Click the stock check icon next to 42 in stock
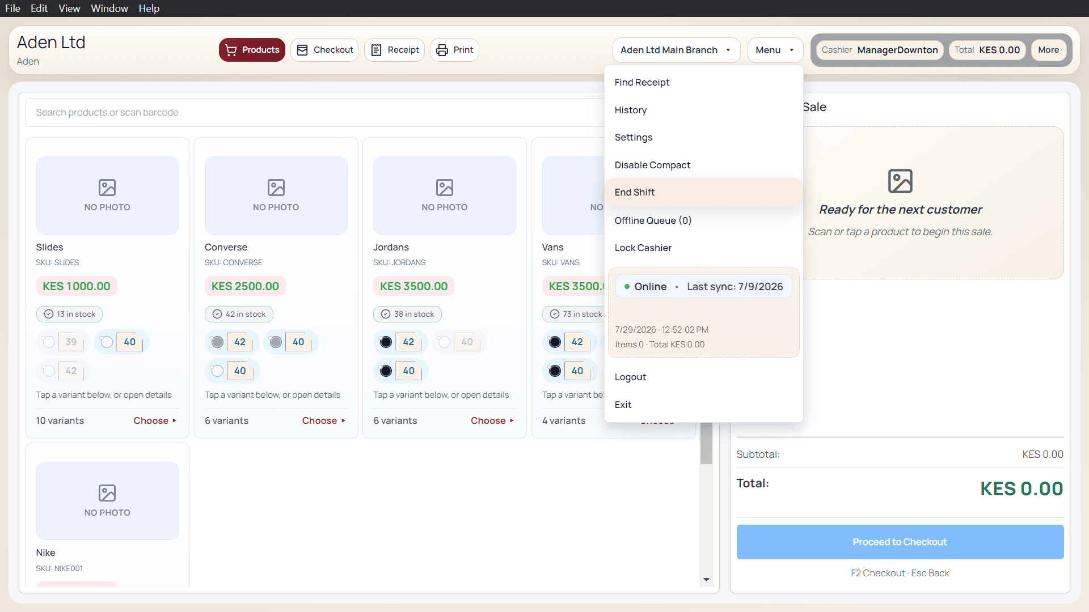The image size is (1089, 612). coord(217,314)
